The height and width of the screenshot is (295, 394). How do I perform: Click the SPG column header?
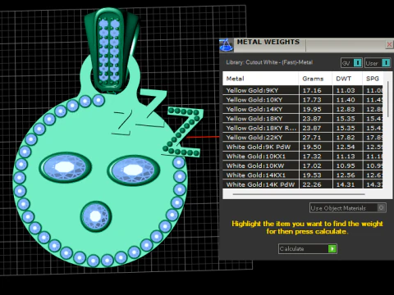pyautogui.click(x=373, y=79)
